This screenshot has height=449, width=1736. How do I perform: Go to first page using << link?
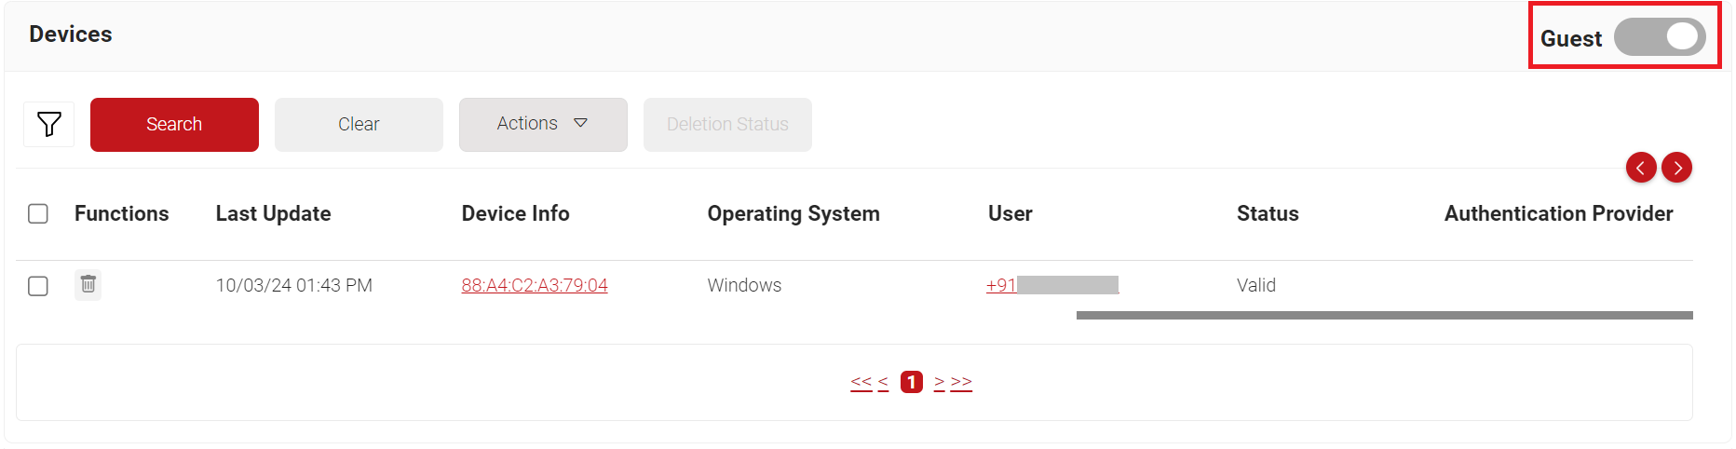tap(861, 382)
